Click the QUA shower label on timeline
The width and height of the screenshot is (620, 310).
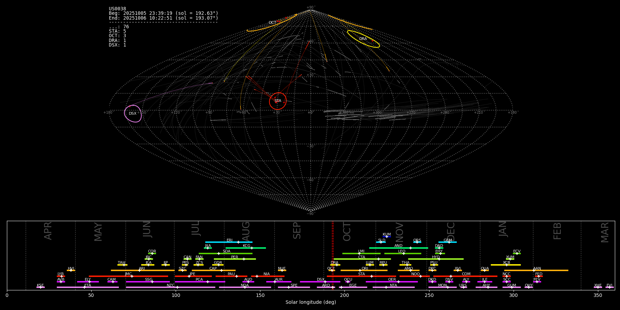(x=485, y=269)
